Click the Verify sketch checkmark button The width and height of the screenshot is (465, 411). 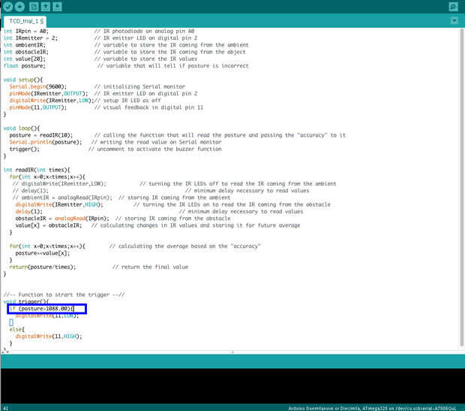click(x=8, y=7)
